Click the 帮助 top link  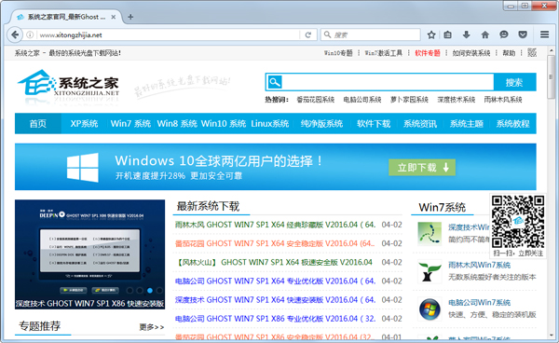tap(509, 53)
